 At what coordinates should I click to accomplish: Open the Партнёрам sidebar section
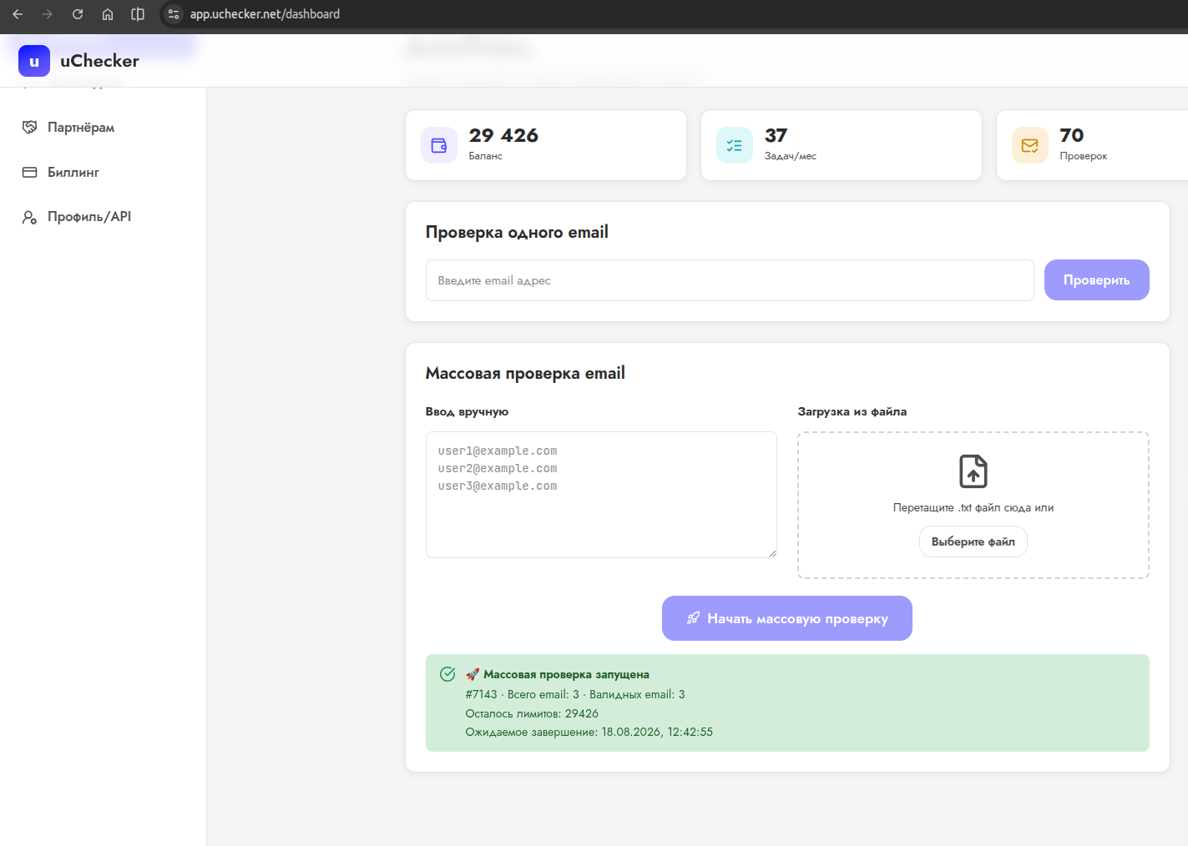(x=81, y=127)
